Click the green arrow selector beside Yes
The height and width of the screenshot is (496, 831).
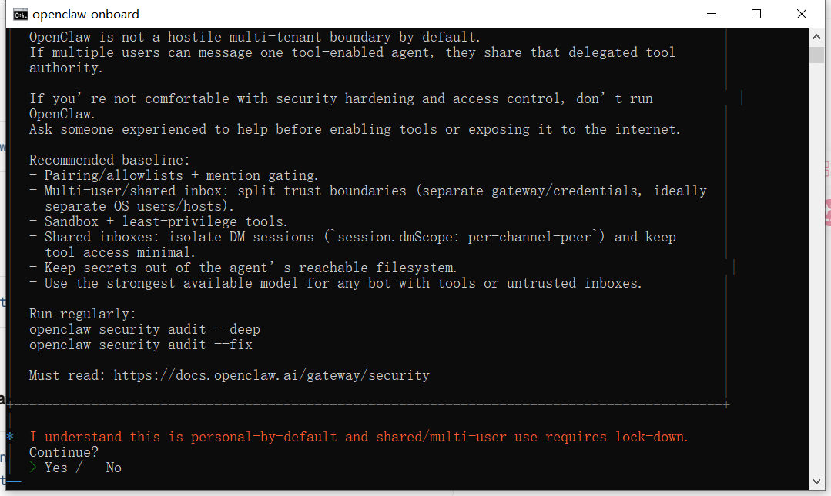point(33,468)
